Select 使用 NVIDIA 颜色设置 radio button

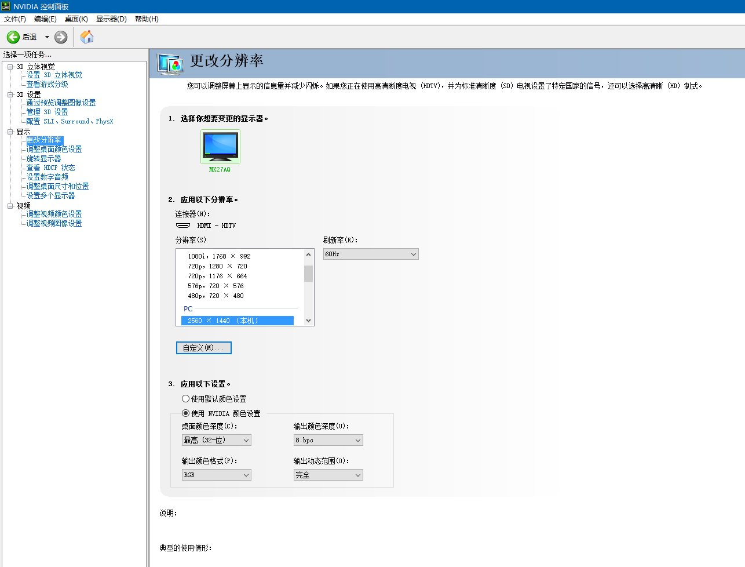186,413
